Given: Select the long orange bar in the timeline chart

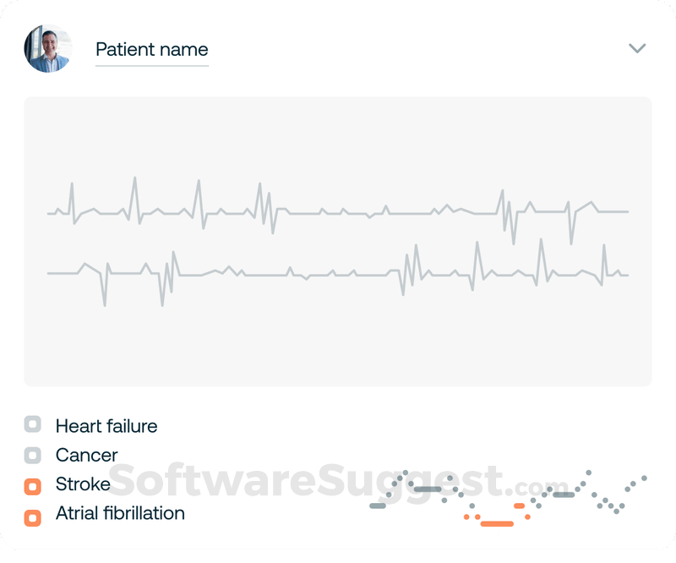Looking at the screenshot, I should pos(497,523).
